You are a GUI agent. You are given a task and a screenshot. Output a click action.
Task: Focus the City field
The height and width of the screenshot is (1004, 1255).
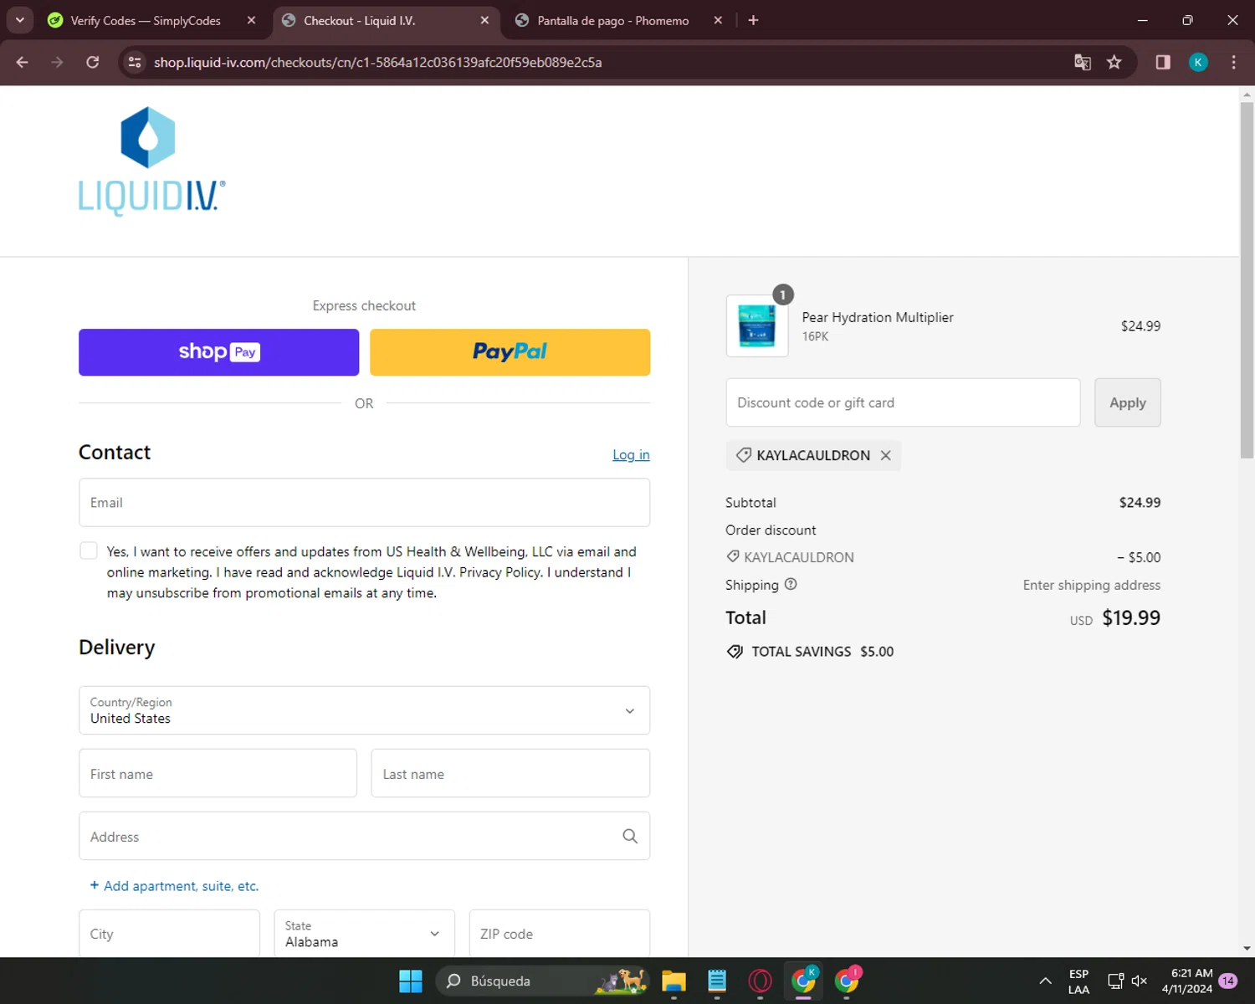(x=169, y=934)
